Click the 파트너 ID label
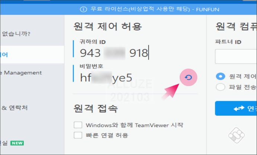Viewport: 257px width, 155px height. [x=228, y=42]
